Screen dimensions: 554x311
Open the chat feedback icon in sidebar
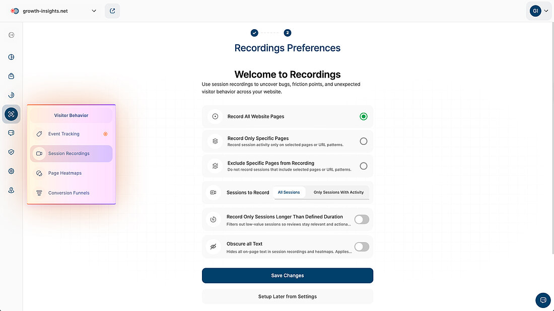11,132
